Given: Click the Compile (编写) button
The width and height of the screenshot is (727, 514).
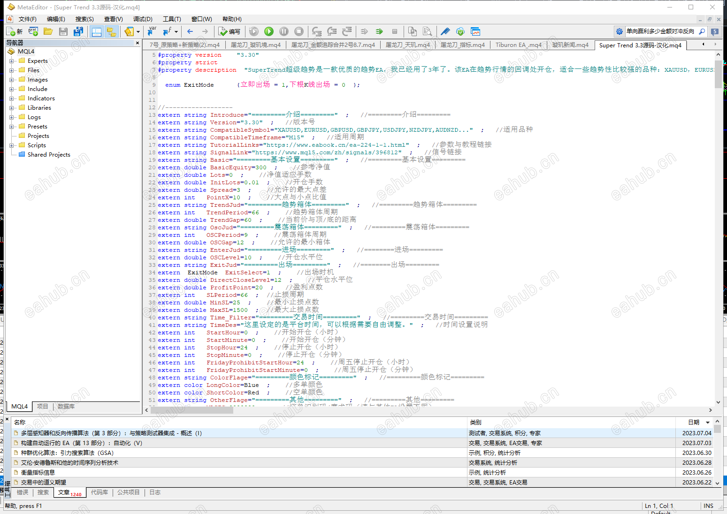Looking at the screenshot, I should 230,31.
